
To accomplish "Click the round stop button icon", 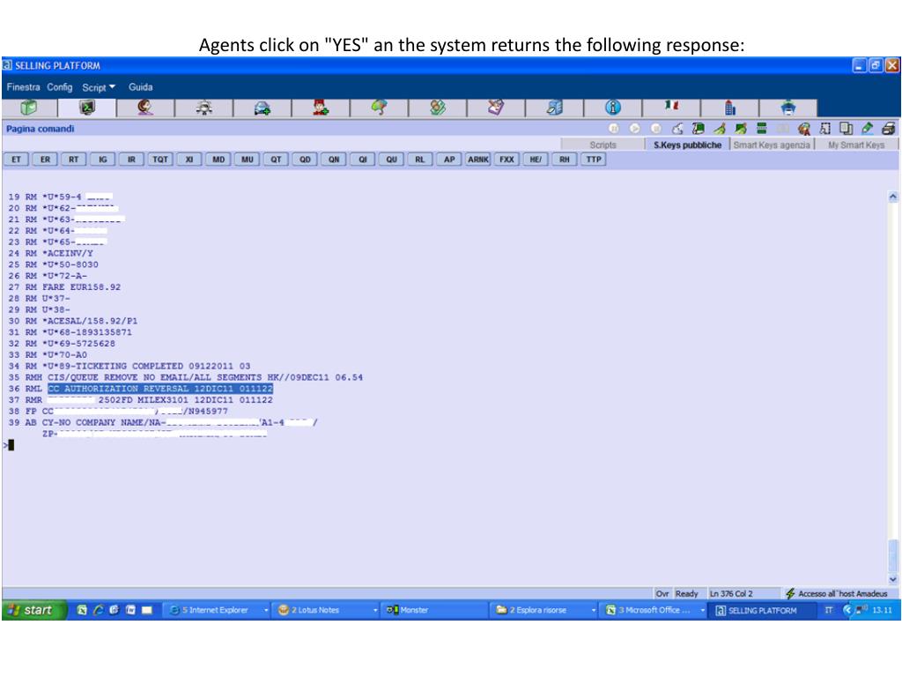I will 655,129.
